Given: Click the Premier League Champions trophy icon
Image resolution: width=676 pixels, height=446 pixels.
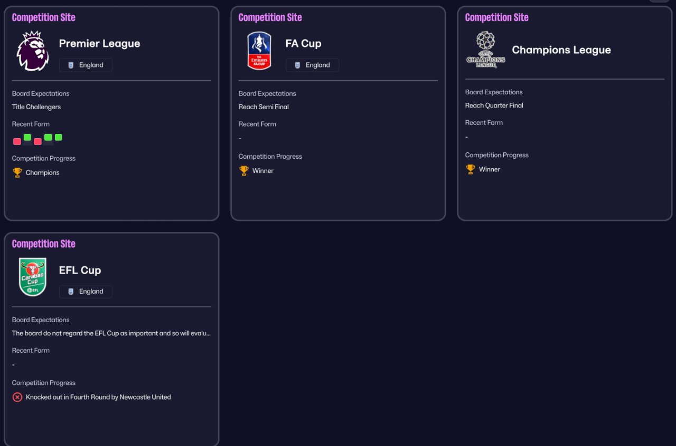Looking at the screenshot, I should (x=17, y=172).
